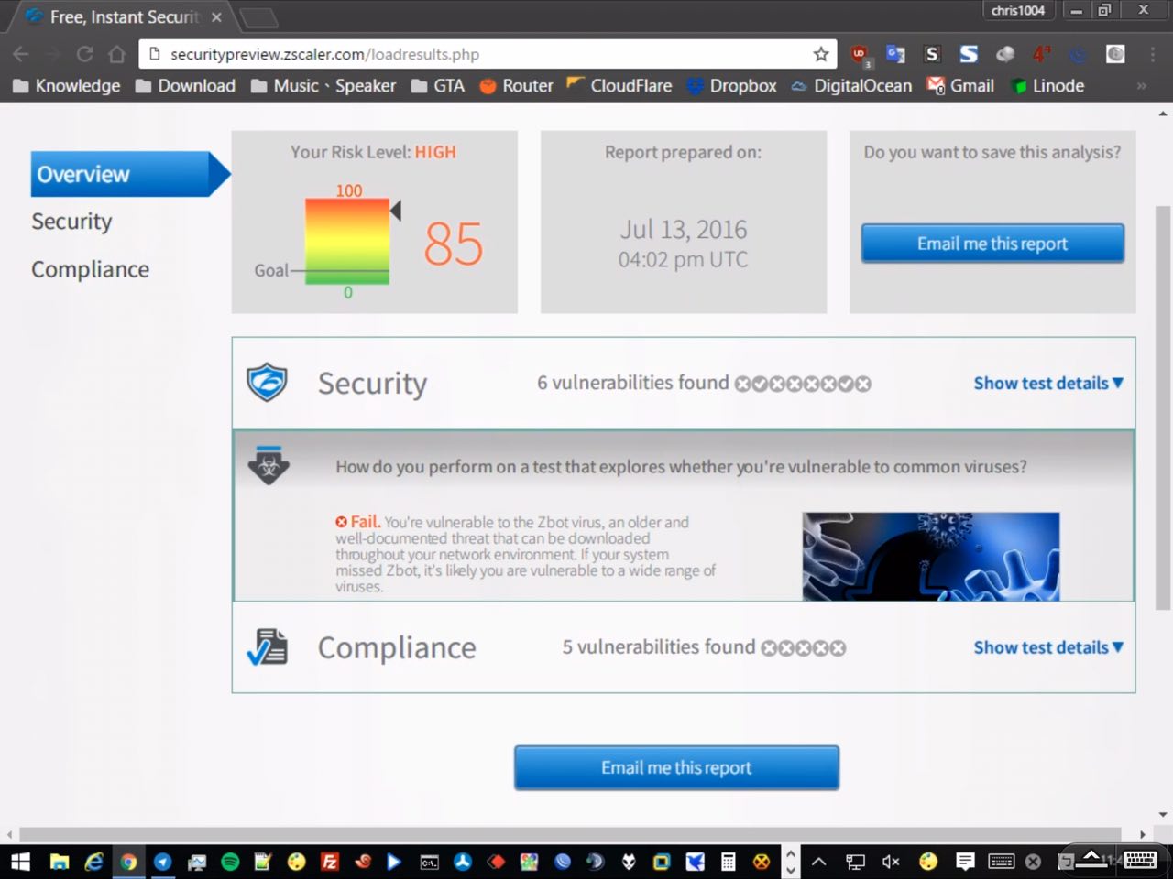Reload the page with the refresh icon
Viewport: 1173px width, 879px height.
pyautogui.click(x=84, y=54)
